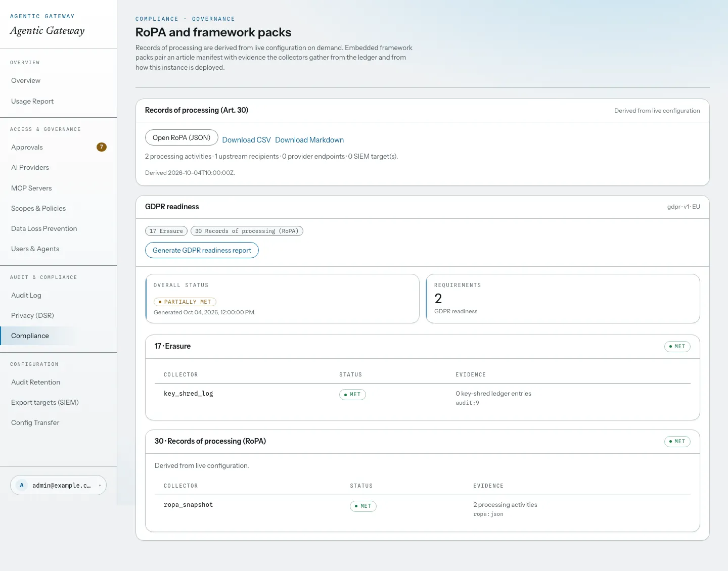Screen dimensions: 728x571
Task: Click MET badge in Records of processing header
Action: [677, 442]
